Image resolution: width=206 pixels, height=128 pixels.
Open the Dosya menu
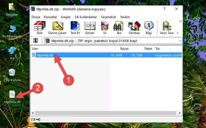click(36, 17)
